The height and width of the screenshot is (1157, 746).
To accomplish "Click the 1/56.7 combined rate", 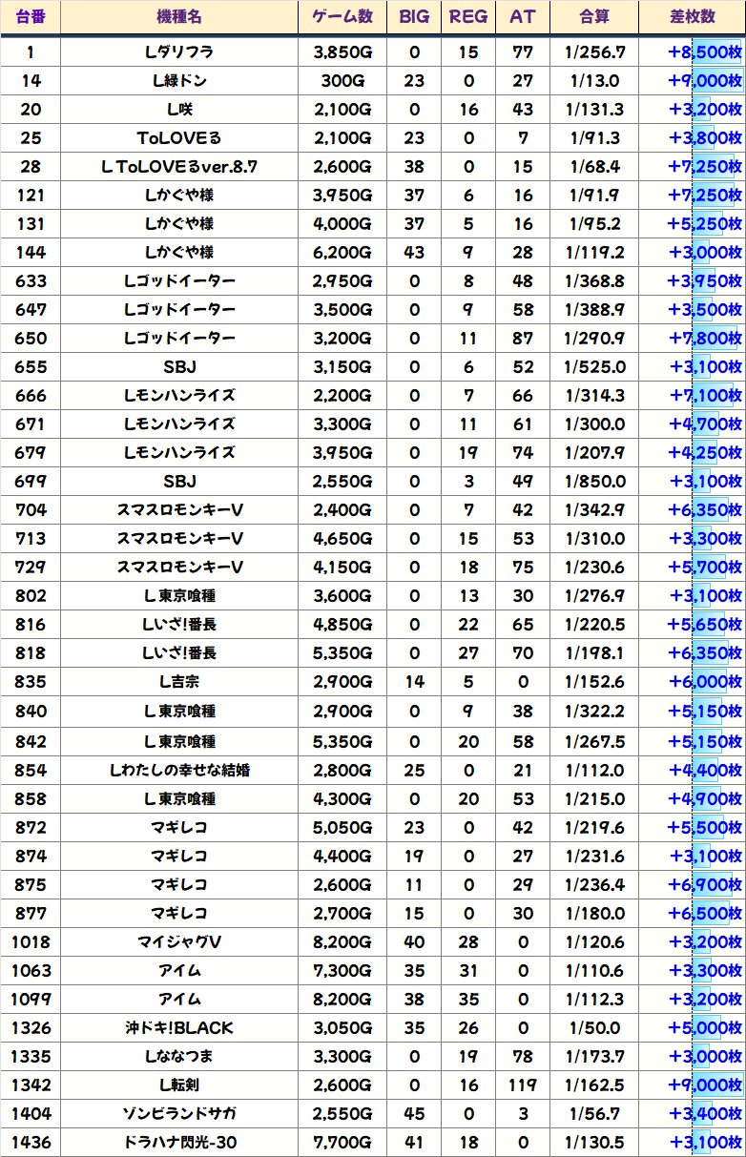I will 595,1114.
